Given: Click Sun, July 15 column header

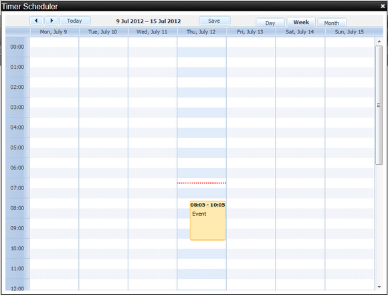Looking at the screenshot, I should [349, 32].
